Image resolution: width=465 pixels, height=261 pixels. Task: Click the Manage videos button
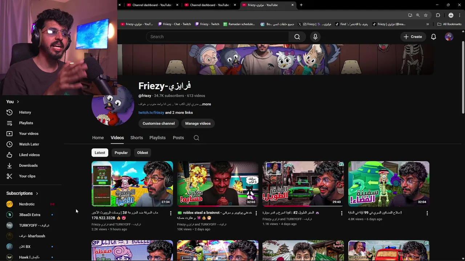[x=198, y=123]
